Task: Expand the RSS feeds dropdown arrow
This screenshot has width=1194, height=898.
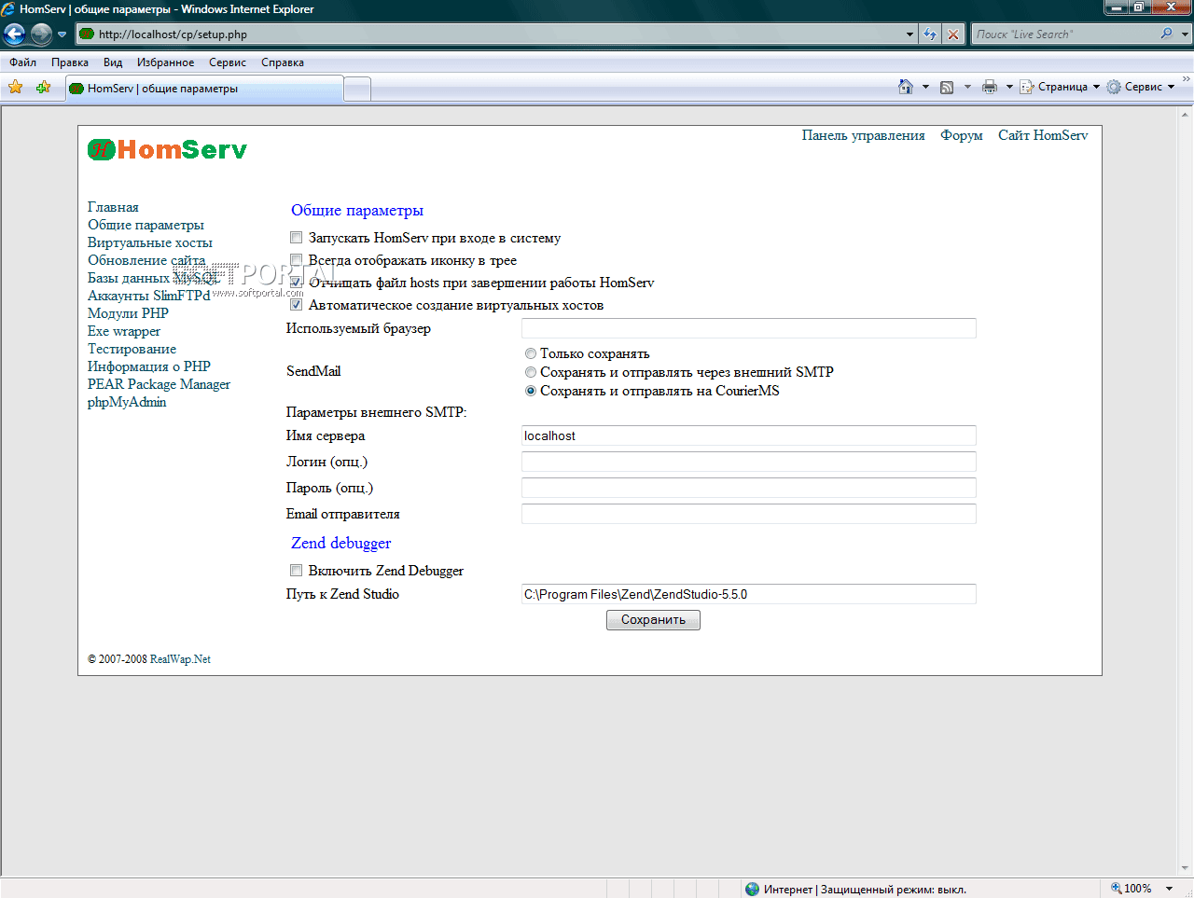Action: (x=967, y=87)
